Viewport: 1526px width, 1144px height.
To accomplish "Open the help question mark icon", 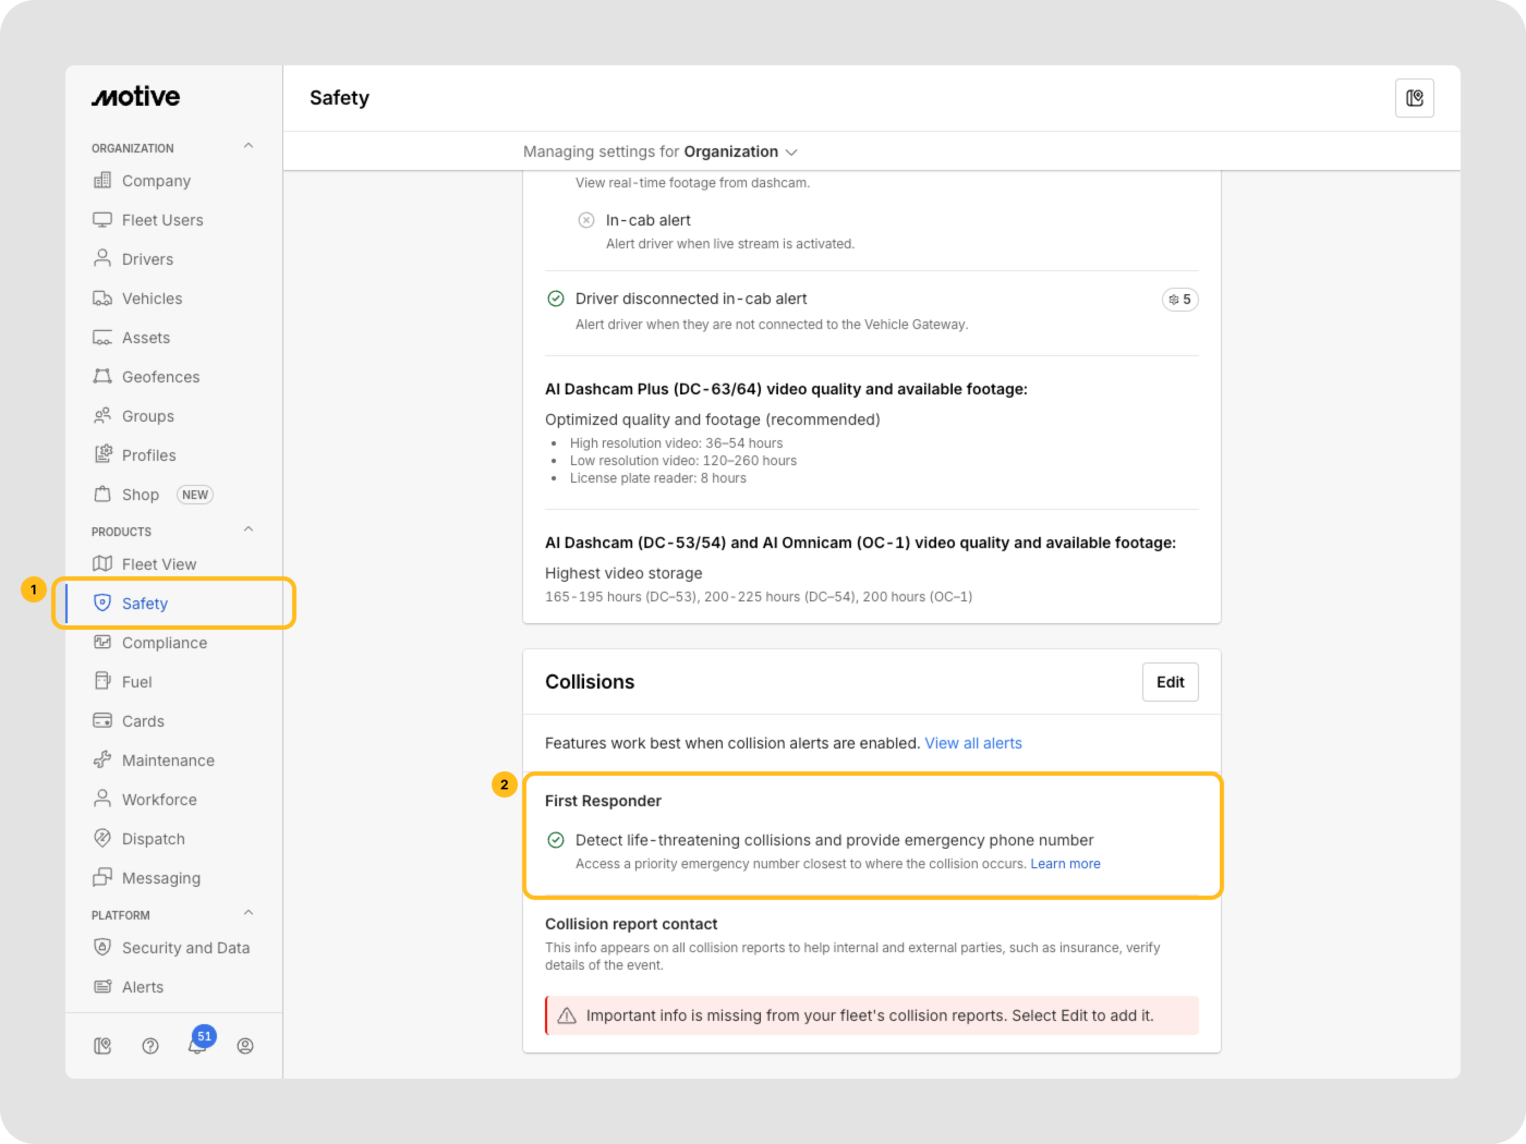I will (150, 1046).
